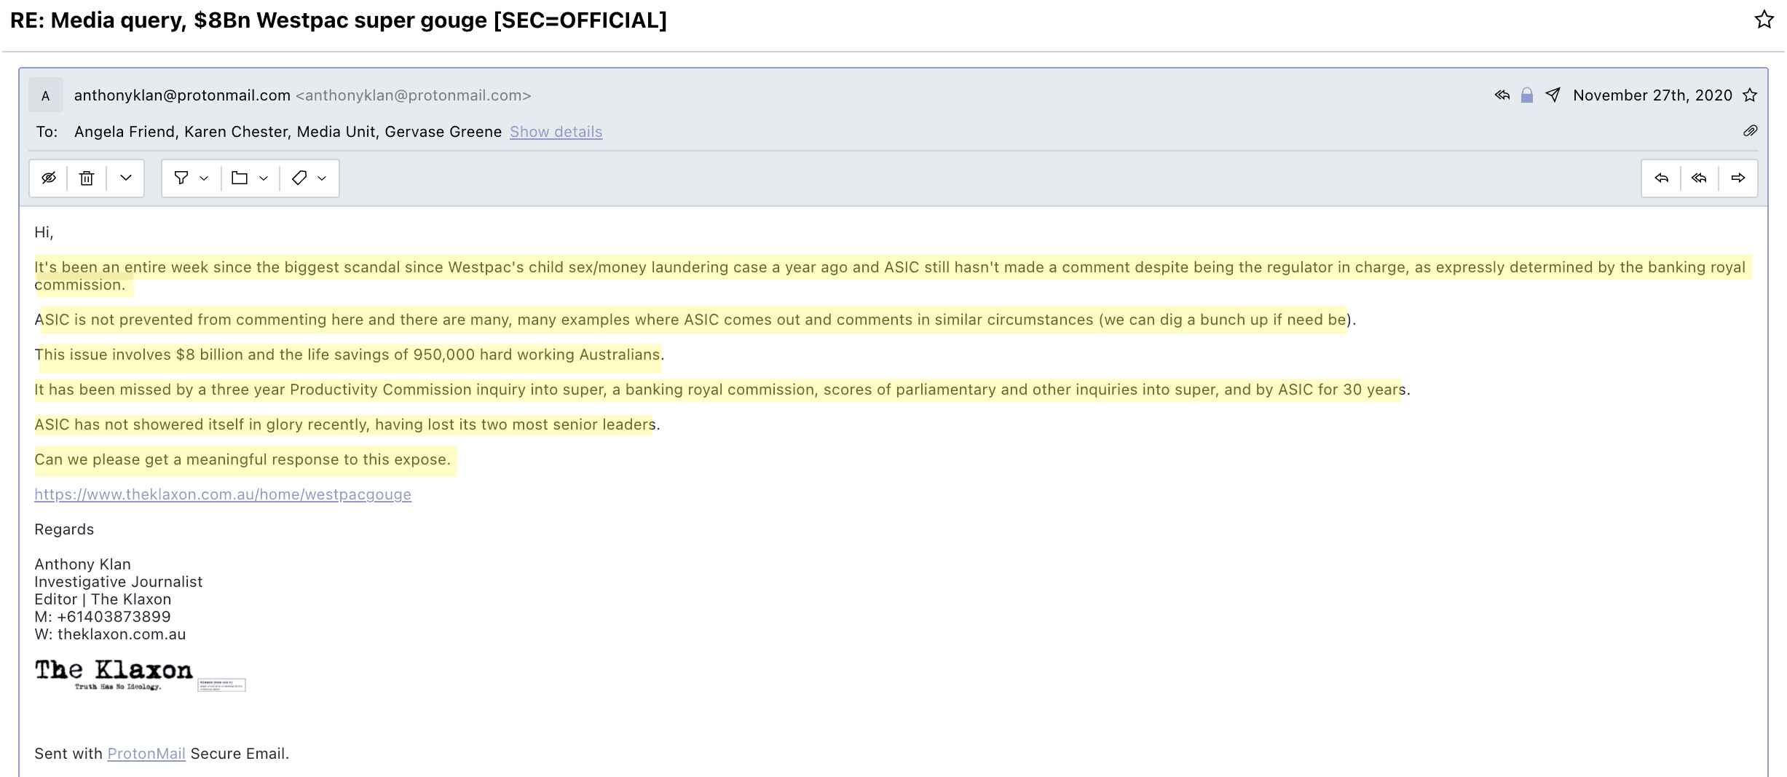Open the ProtonMail link in the signature
The width and height of the screenshot is (1787, 777).
[146, 754]
